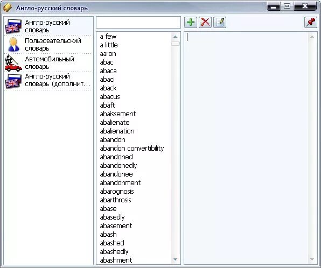Select the word 'abandonedly'
The image size is (321, 268).
coord(118,166)
